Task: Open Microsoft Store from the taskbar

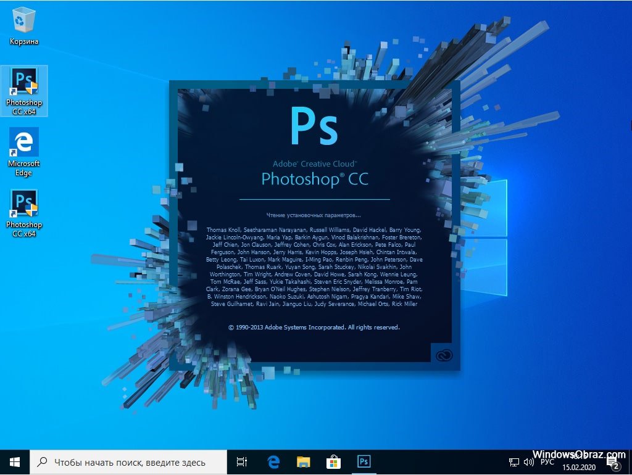Action: [x=333, y=461]
